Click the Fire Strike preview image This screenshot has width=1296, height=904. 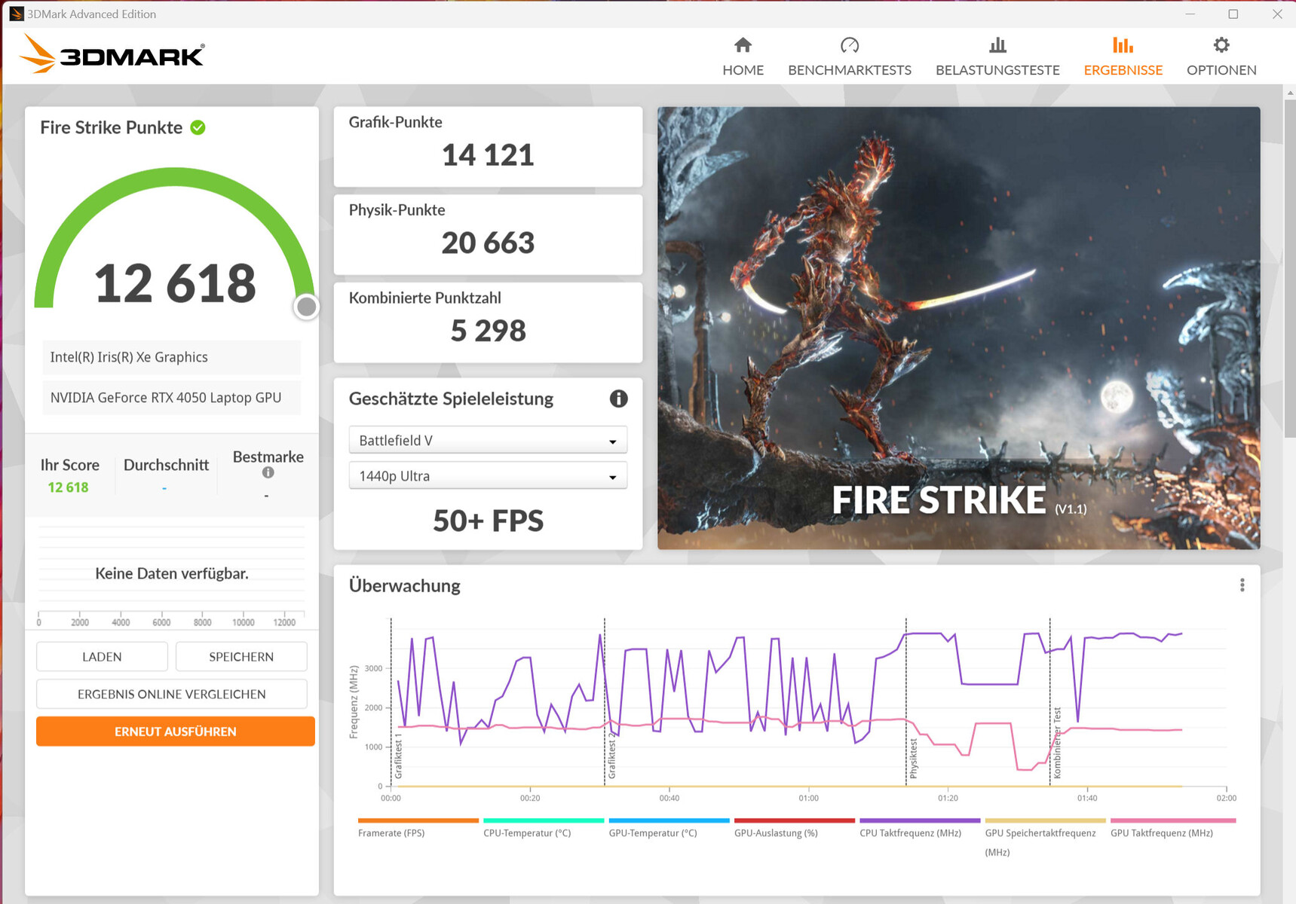click(958, 328)
